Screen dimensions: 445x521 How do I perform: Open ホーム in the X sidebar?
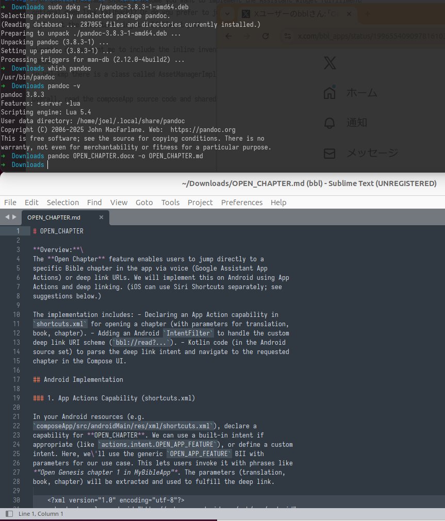(362, 93)
